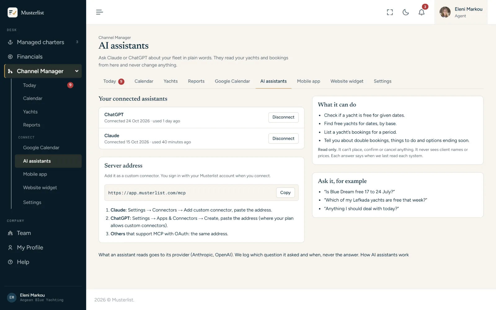Switch to the Today tab
Image resolution: width=496 pixels, height=310 pixels.
pyautogui.click(x=113, y=81)
